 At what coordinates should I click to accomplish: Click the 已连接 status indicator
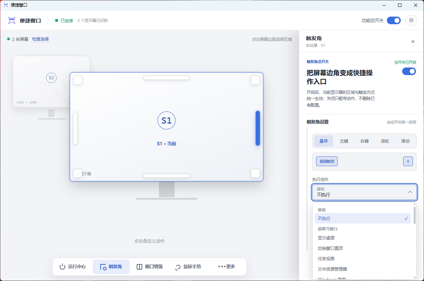[64, 20]
